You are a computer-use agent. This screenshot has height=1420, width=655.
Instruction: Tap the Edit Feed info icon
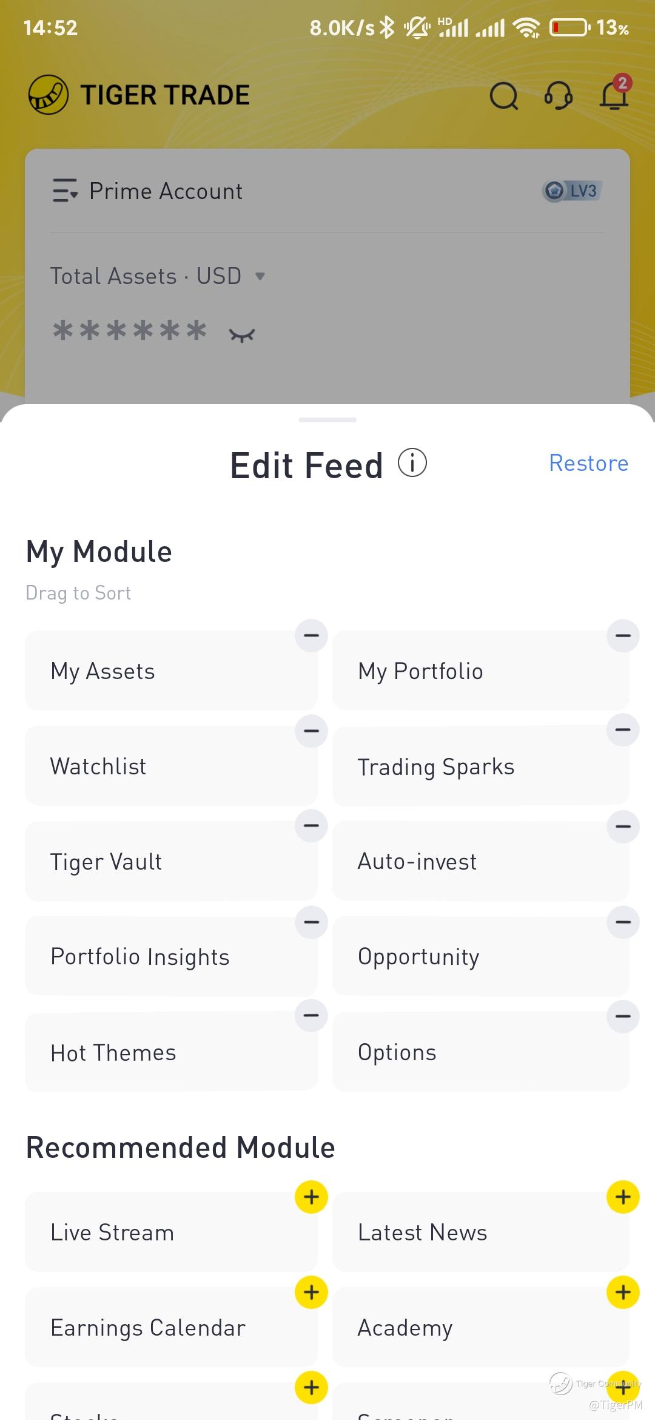point(412,463)
